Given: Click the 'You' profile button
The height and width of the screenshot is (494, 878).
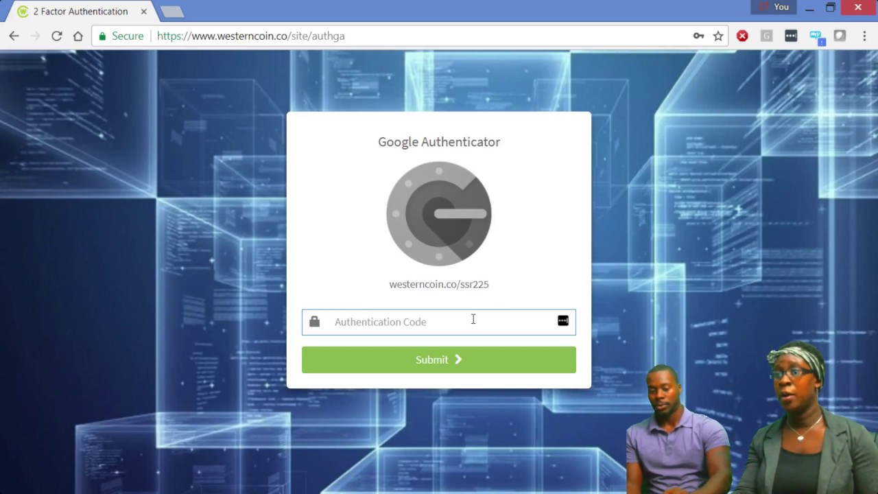Looking at the screenshot, I should (x=774, y=7).
